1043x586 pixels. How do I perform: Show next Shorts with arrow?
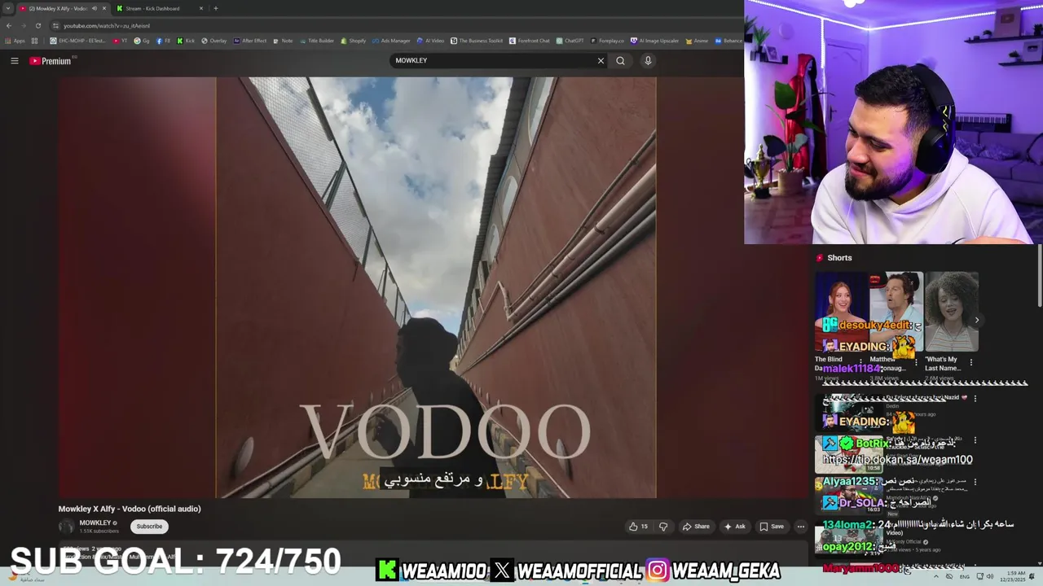[977, 320]
